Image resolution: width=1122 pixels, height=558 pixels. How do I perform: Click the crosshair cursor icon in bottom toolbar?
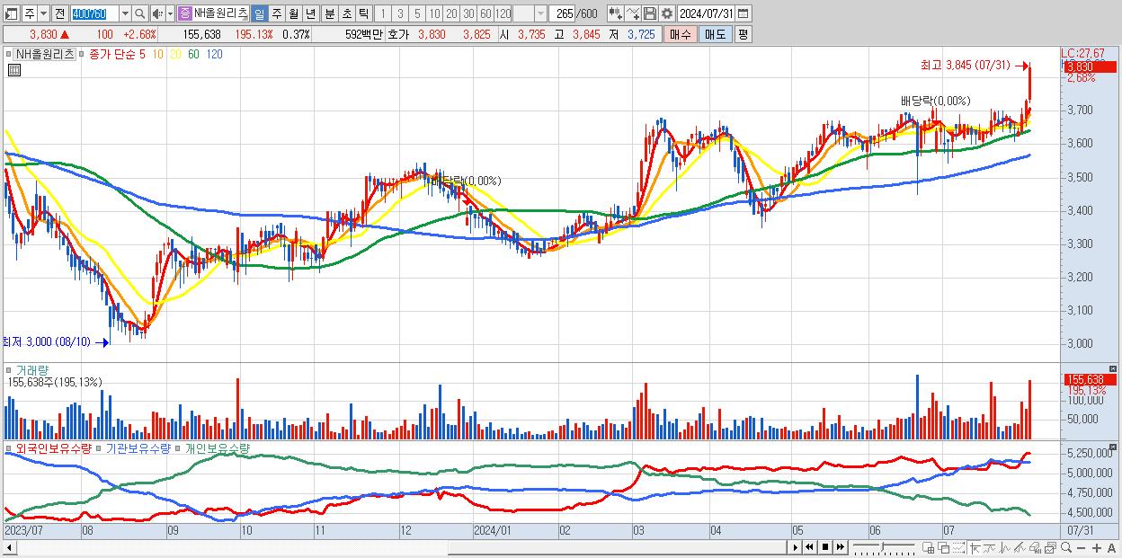[975, 546]
